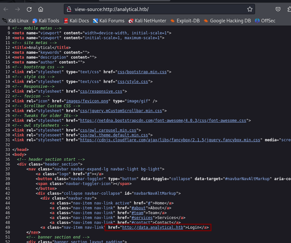The height and width of the screenshot is (243, 291).
Task: Go to the browser Home page
Action: pyautogui.click(x=41, y=9)
